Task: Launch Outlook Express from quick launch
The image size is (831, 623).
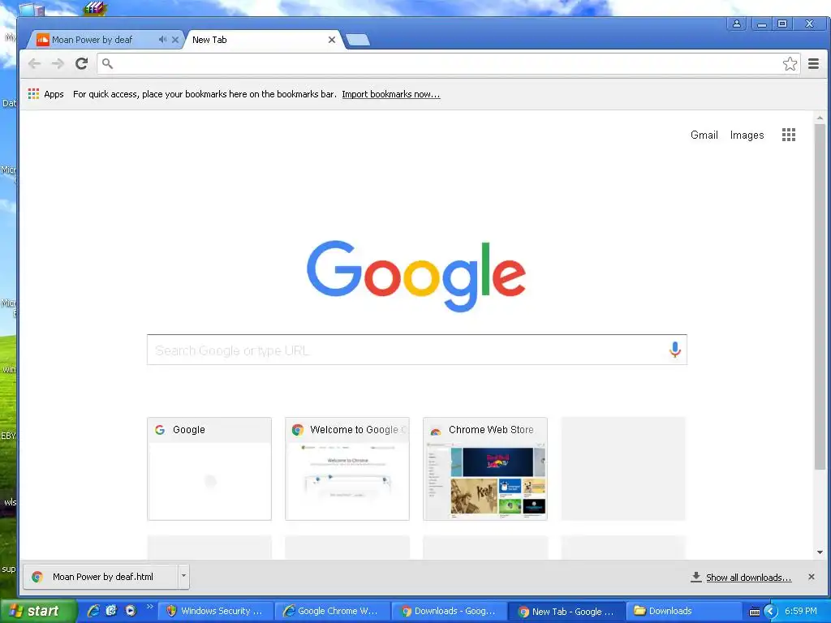Action: click(x=111, y=612)
